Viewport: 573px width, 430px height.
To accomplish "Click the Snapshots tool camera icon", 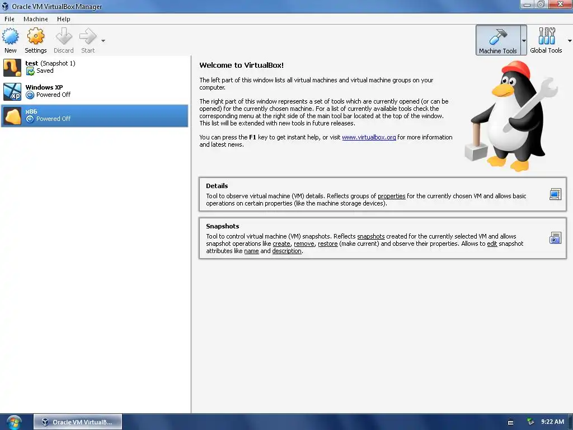I will (x=555, y=238).
